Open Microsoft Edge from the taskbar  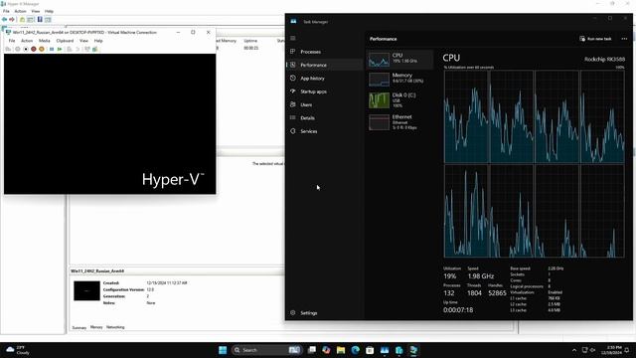356,350
